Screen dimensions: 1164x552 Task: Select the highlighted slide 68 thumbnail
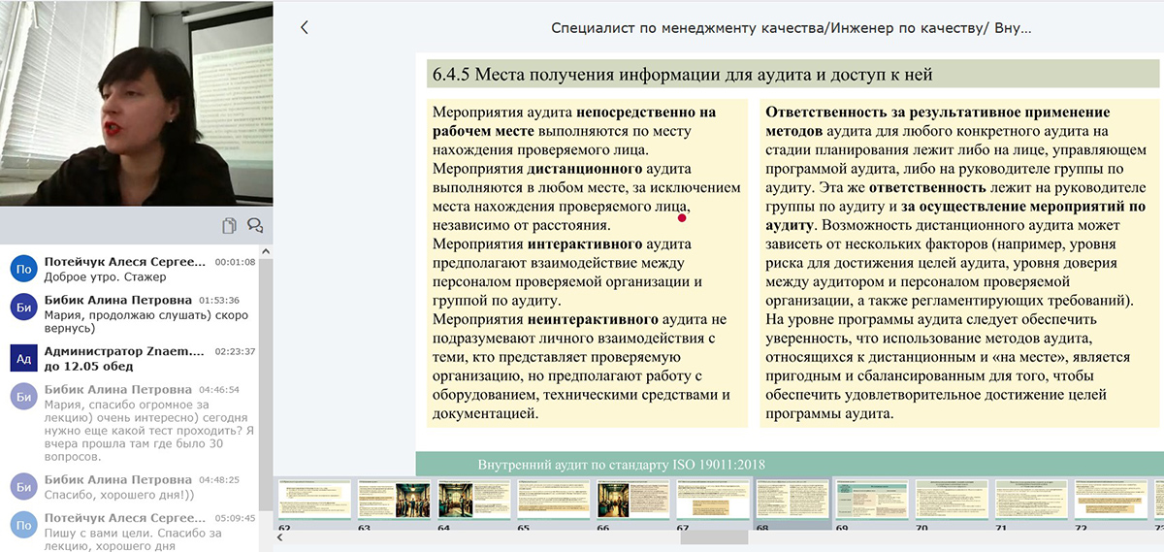pyautogui.click(x=792, y=501)
